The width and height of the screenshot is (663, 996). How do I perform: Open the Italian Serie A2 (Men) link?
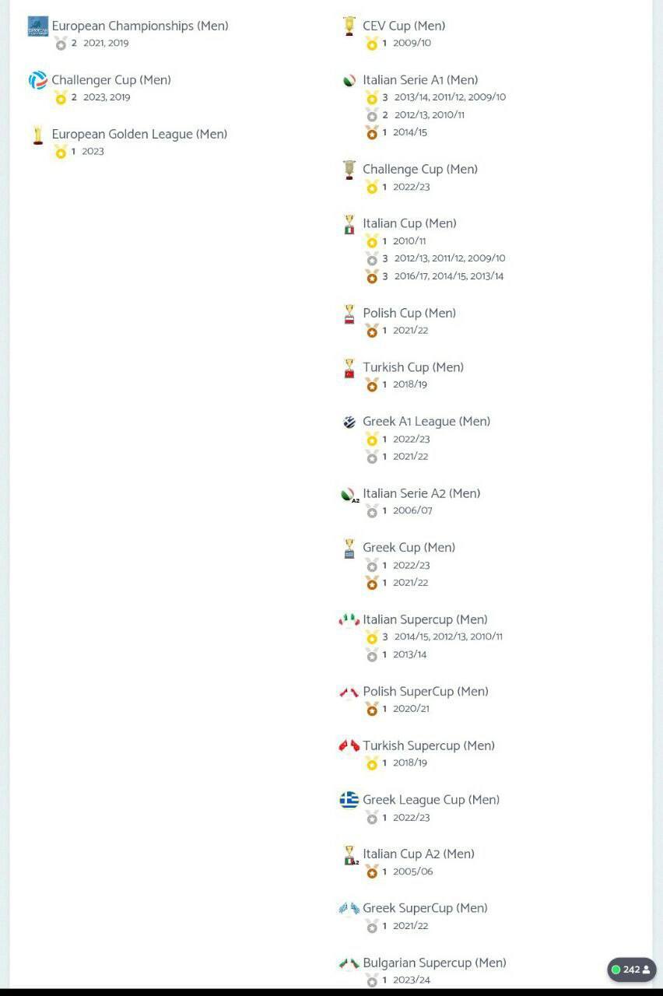click(x=421, y=493)
